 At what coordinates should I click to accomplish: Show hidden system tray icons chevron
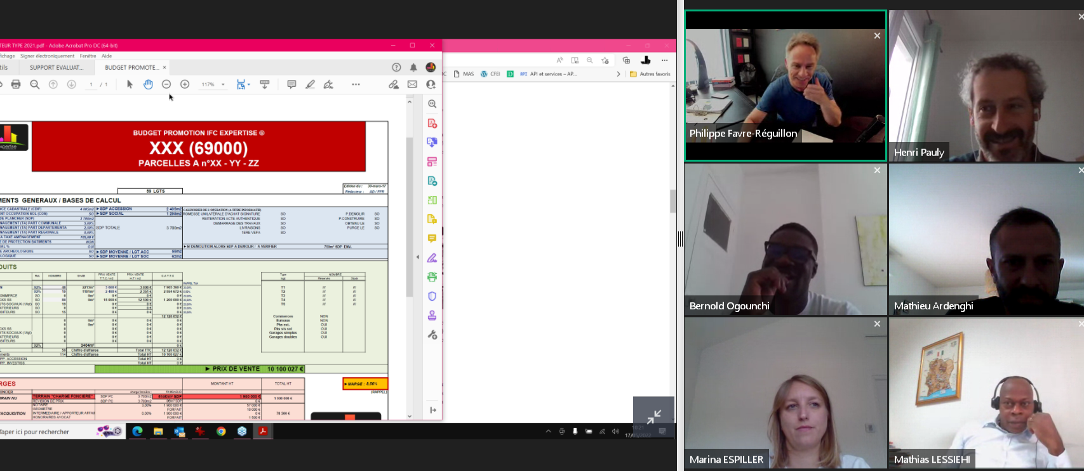(x=548, y=431)
